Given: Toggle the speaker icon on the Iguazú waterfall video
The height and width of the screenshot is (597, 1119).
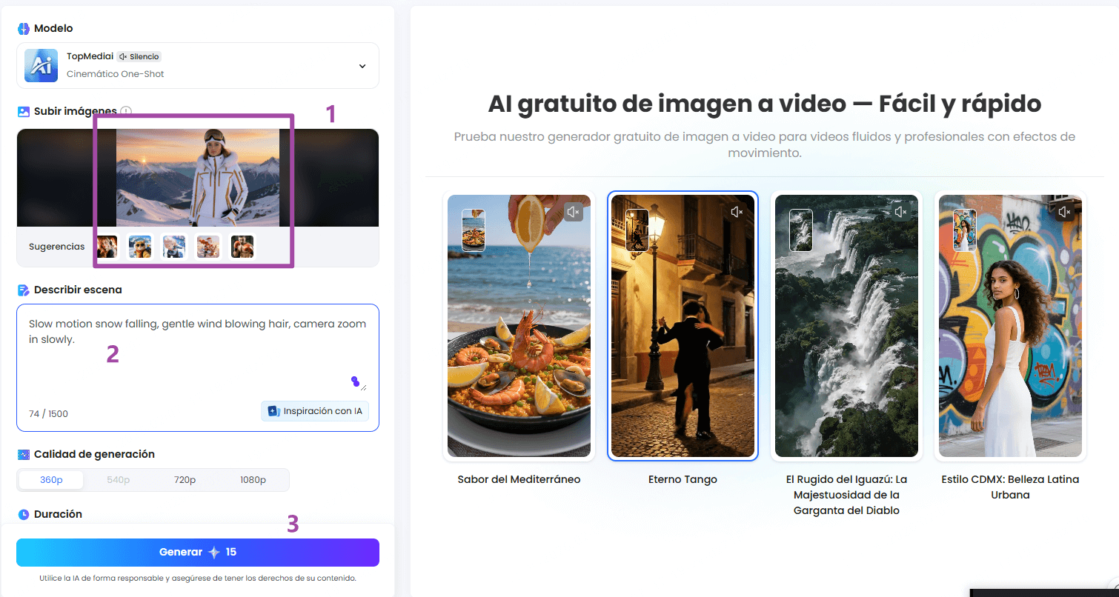Looking at the screenshot, I should 900,211.
